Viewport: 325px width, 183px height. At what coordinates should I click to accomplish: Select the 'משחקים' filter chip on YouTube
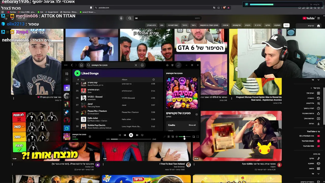(x=277, y=25)
